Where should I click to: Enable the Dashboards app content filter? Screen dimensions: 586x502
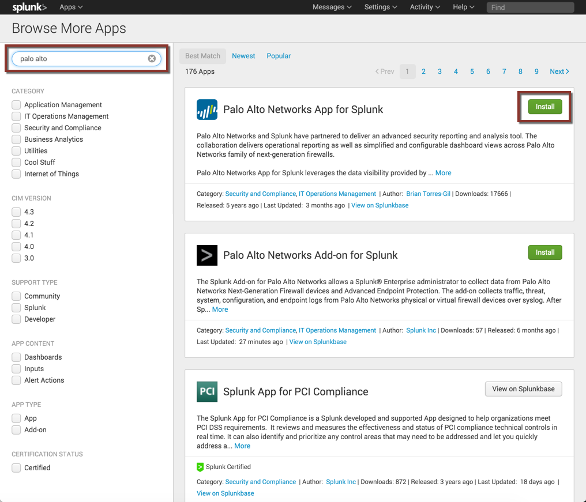tap(16, 357)
